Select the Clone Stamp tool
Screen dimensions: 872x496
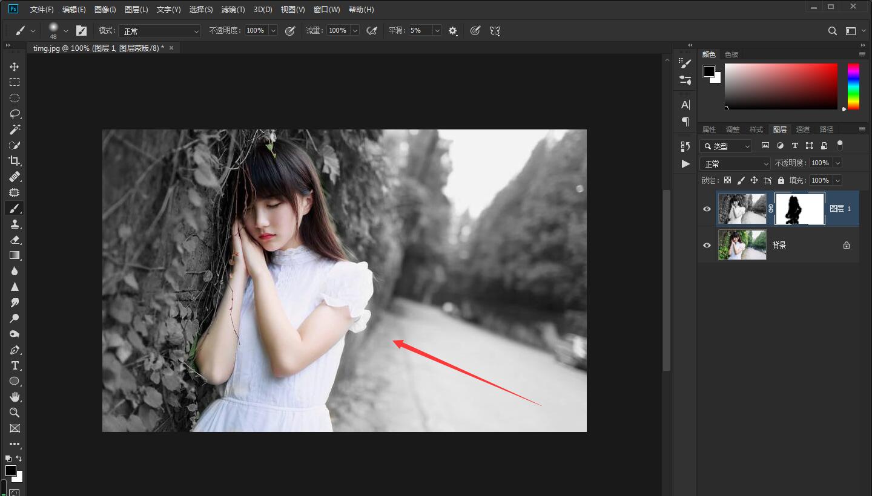pos(15,224)
